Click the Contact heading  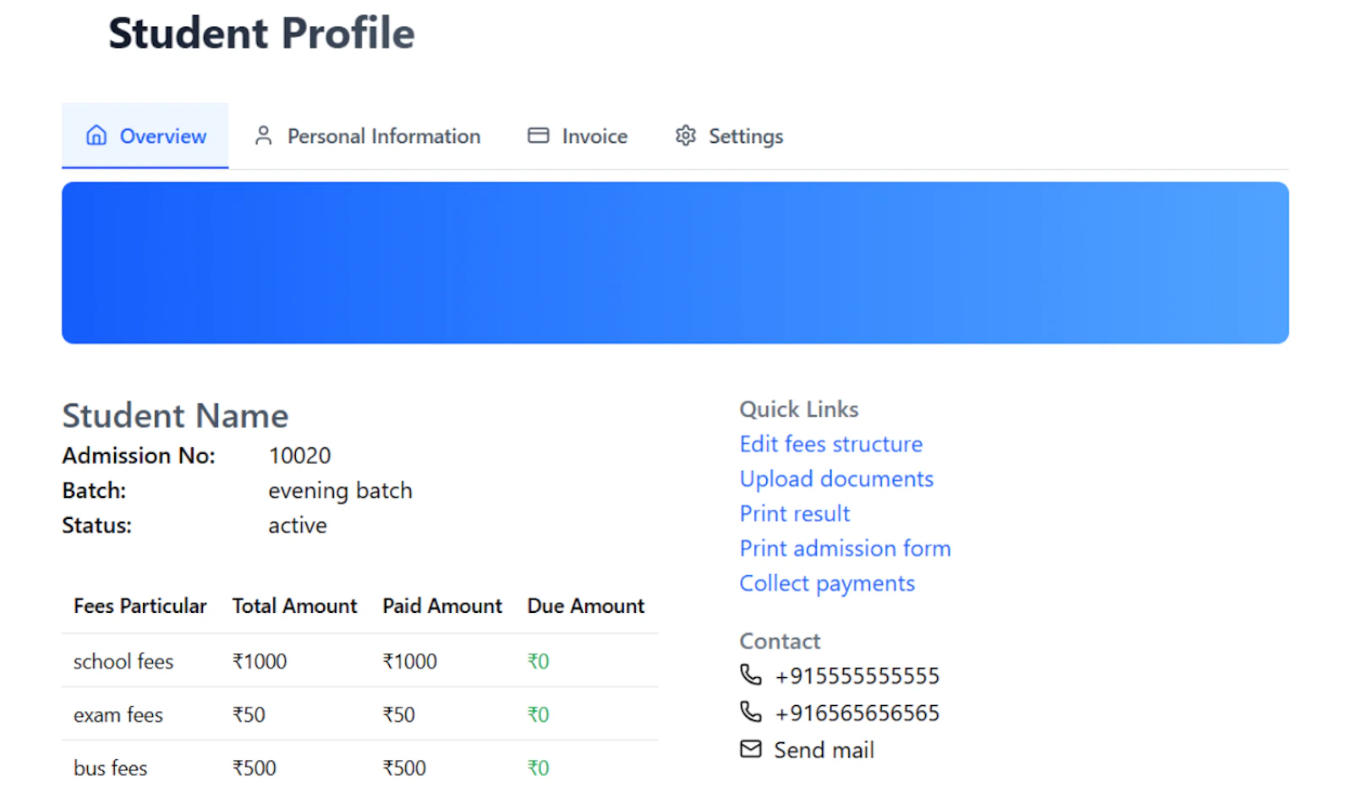pyautogui.click(x=780, y=641)
